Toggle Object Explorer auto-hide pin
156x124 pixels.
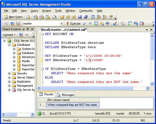tap(28, 29)
